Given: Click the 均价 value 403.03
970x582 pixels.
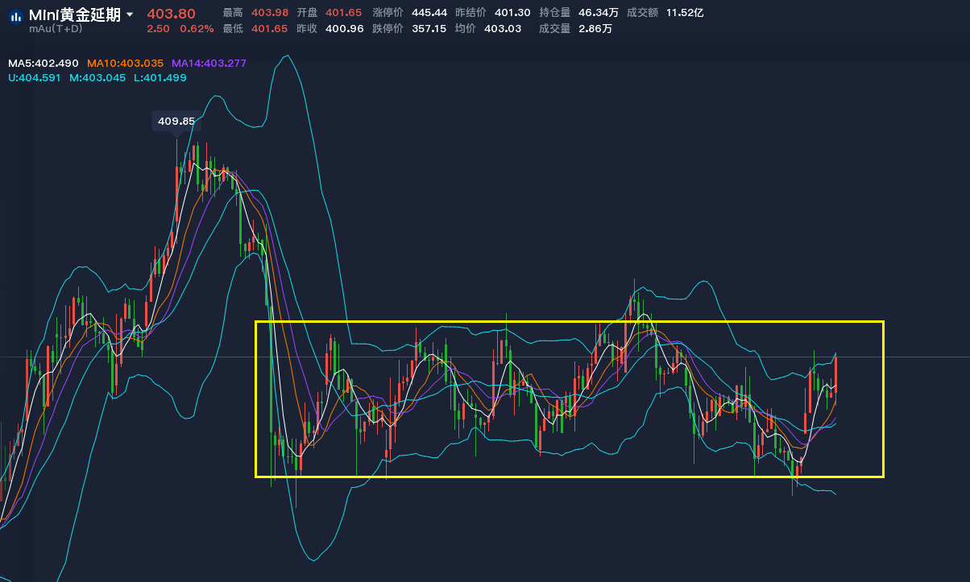Looking at the screenshot, I should [503, 29].
